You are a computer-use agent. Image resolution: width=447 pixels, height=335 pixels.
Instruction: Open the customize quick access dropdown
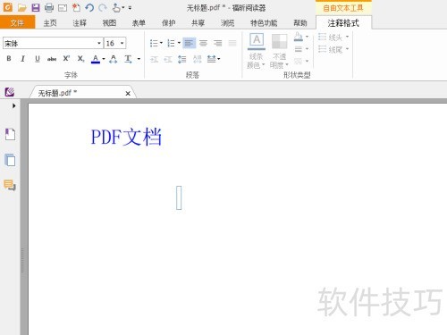[x=130, y=8]
